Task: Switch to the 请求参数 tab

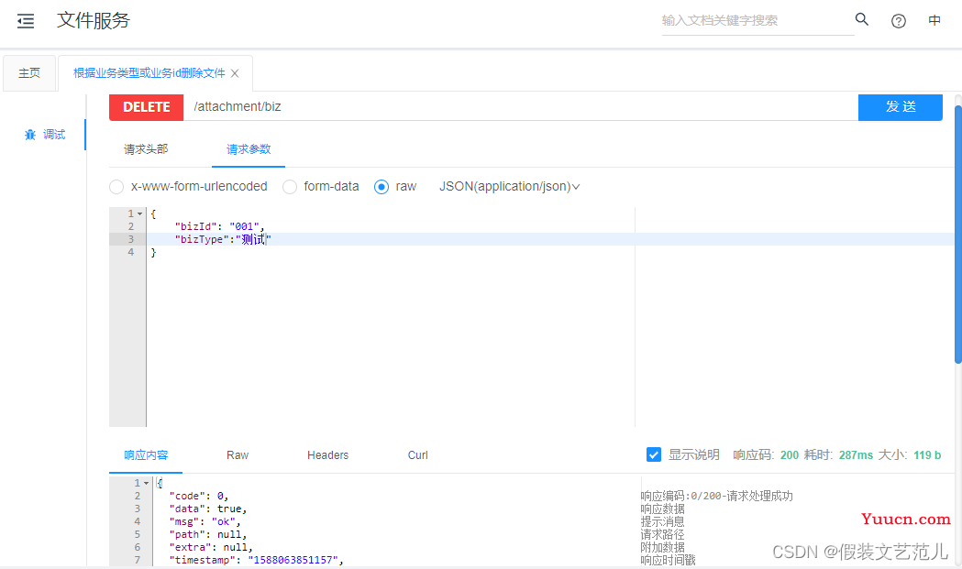Action: coord(249,149)
